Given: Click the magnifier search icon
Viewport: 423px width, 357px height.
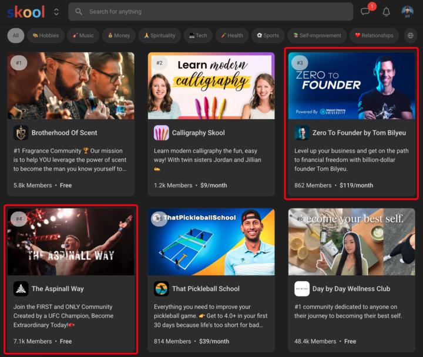Looking at the screenshot, I should (x=79, y=12).
